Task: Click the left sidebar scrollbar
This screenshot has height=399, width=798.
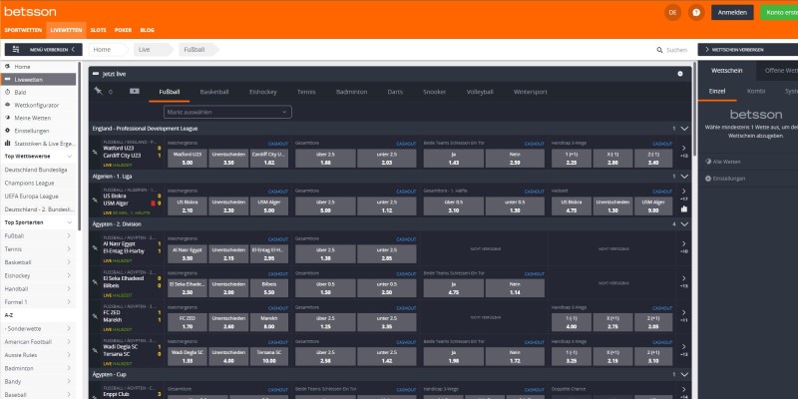Action: coord(80,148)
